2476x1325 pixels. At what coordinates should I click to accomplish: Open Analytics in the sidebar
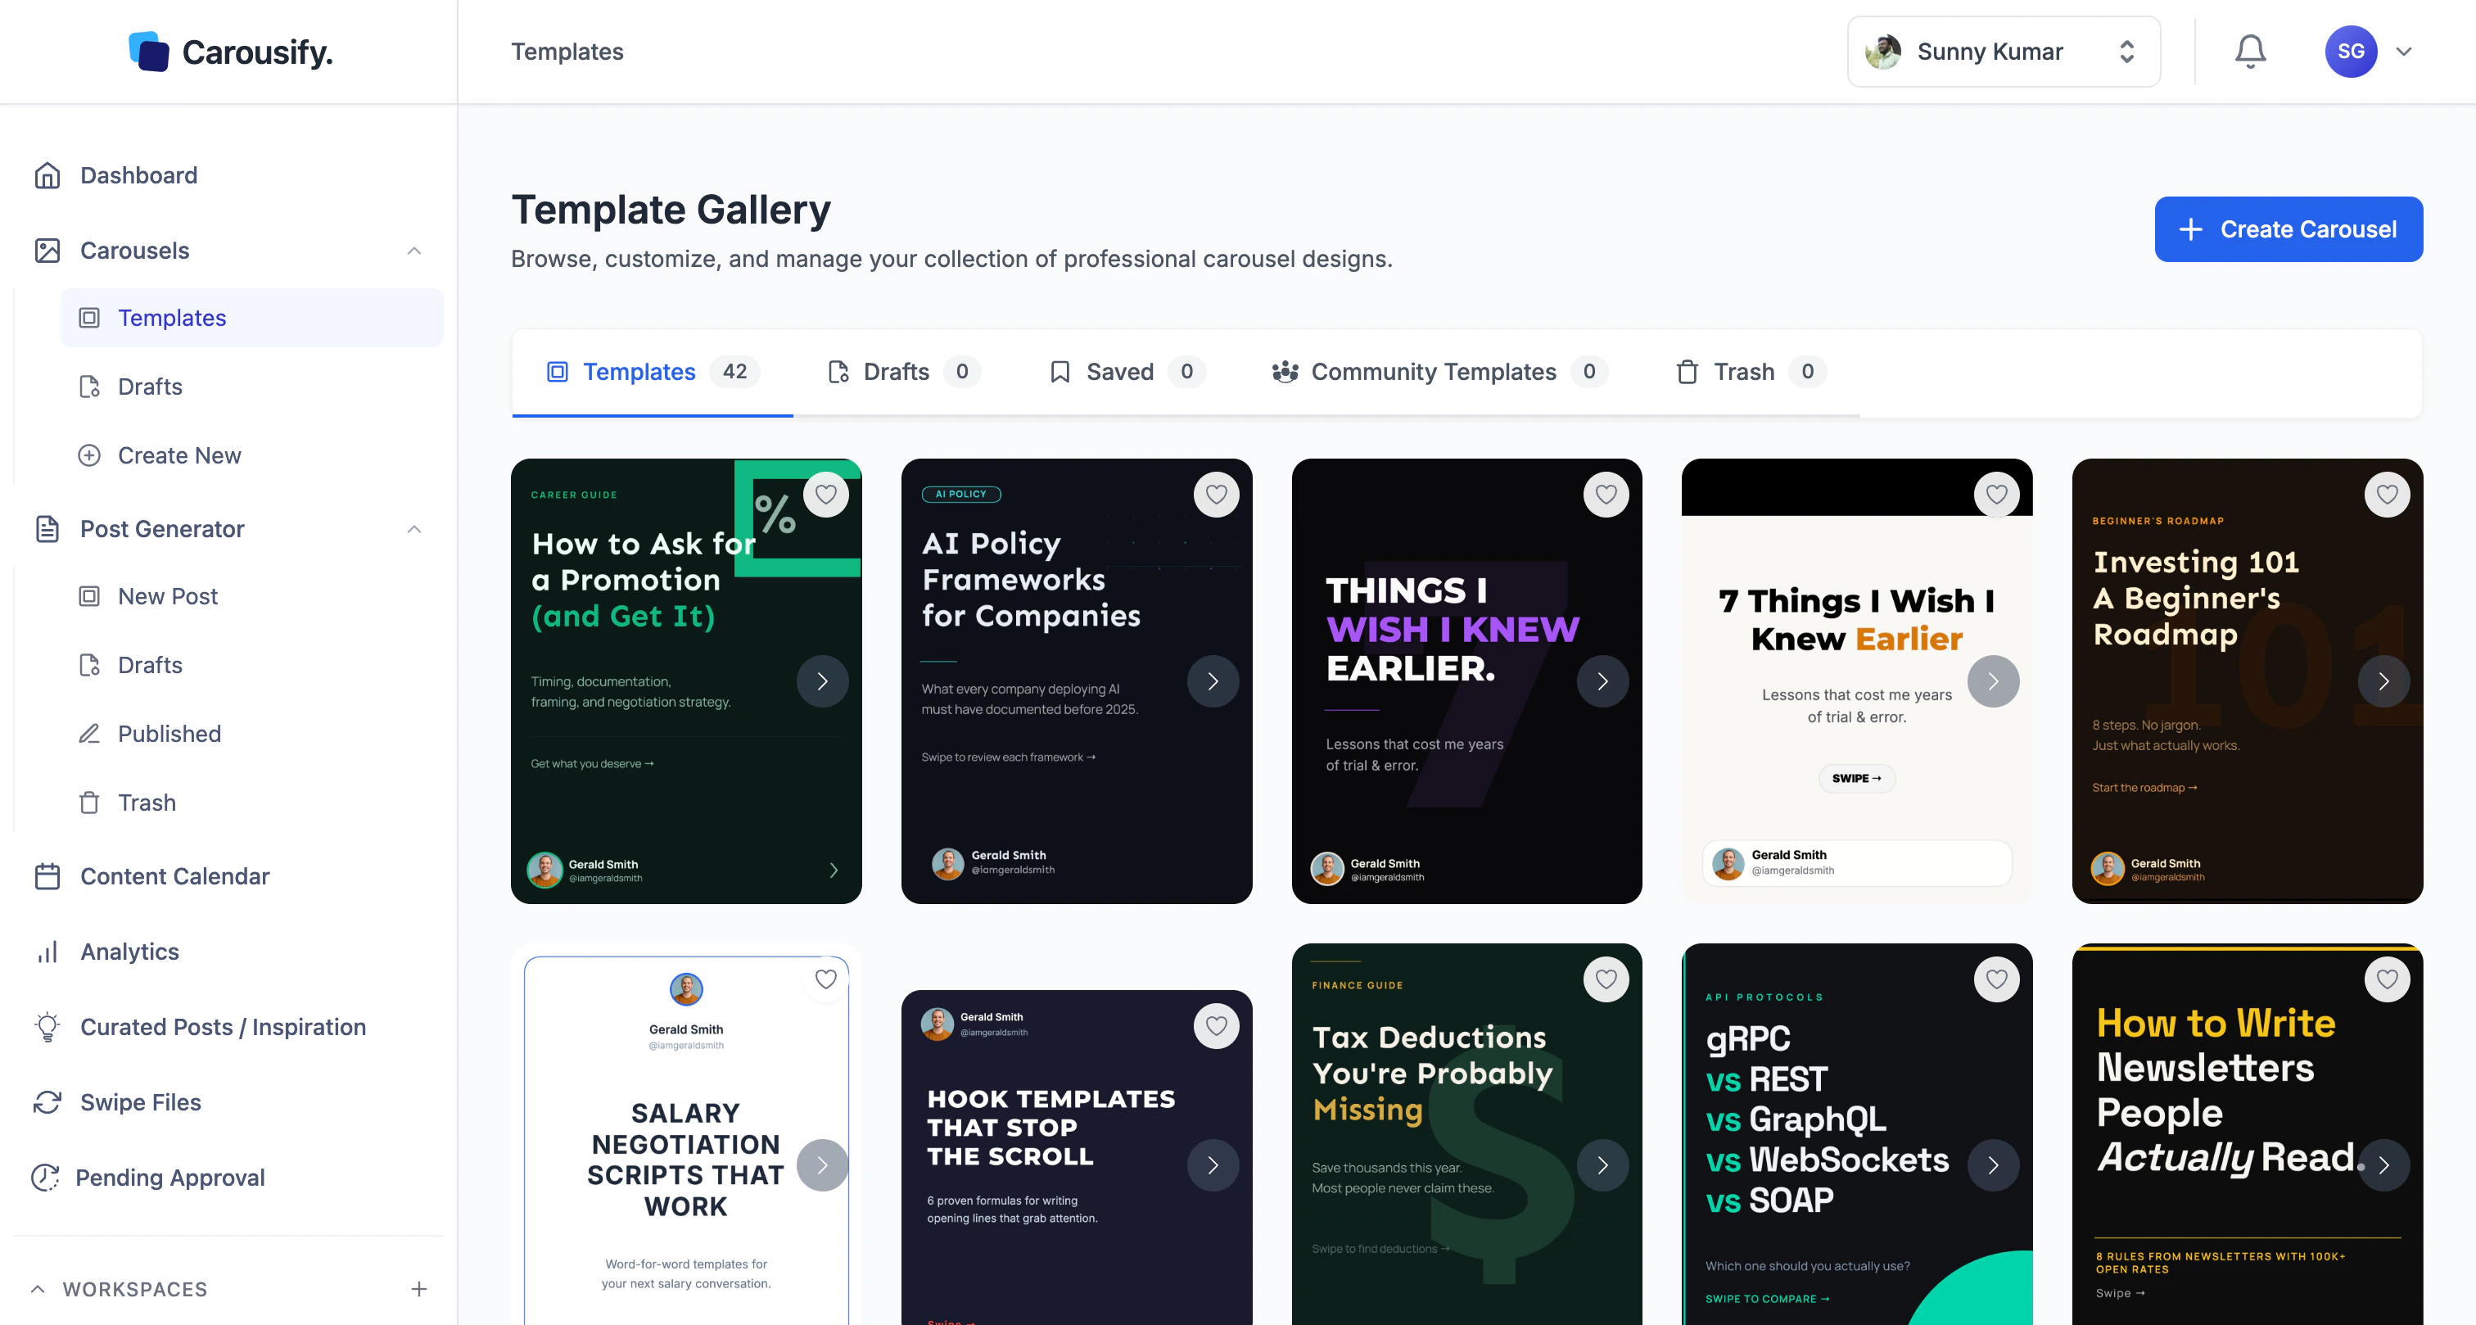(x=129, y=951)
